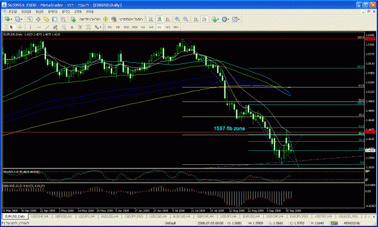Switch chart to Candlesticks mode
The image size is (378, 227).
click(159, 19)
